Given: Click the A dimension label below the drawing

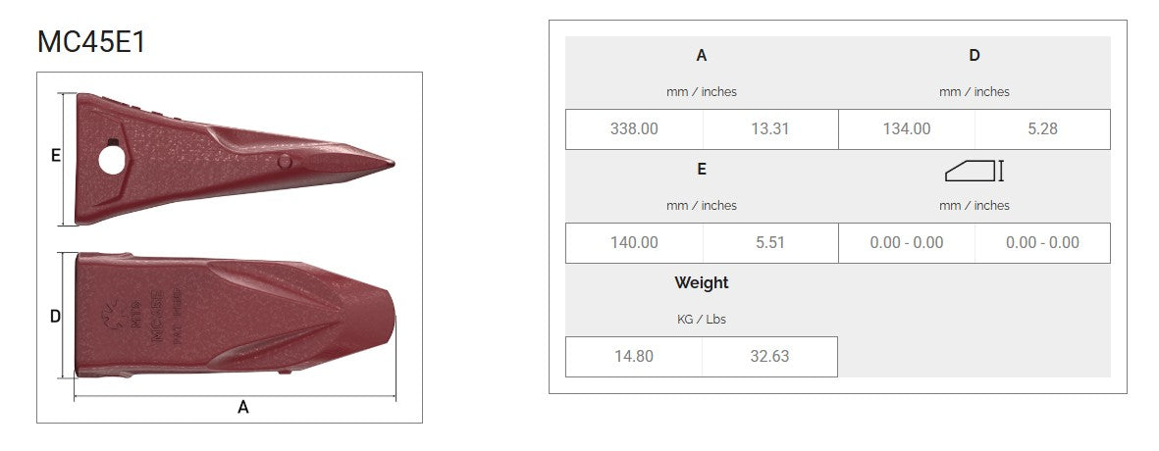Looking at the screenshot, I should [x=243, y=407].
